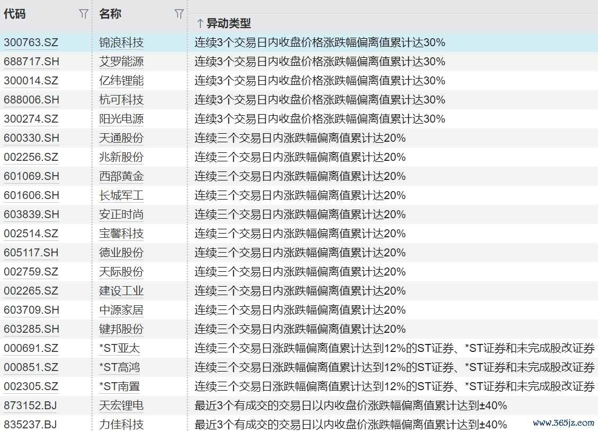Open stock code 688717.SH

tap(31, 62)
